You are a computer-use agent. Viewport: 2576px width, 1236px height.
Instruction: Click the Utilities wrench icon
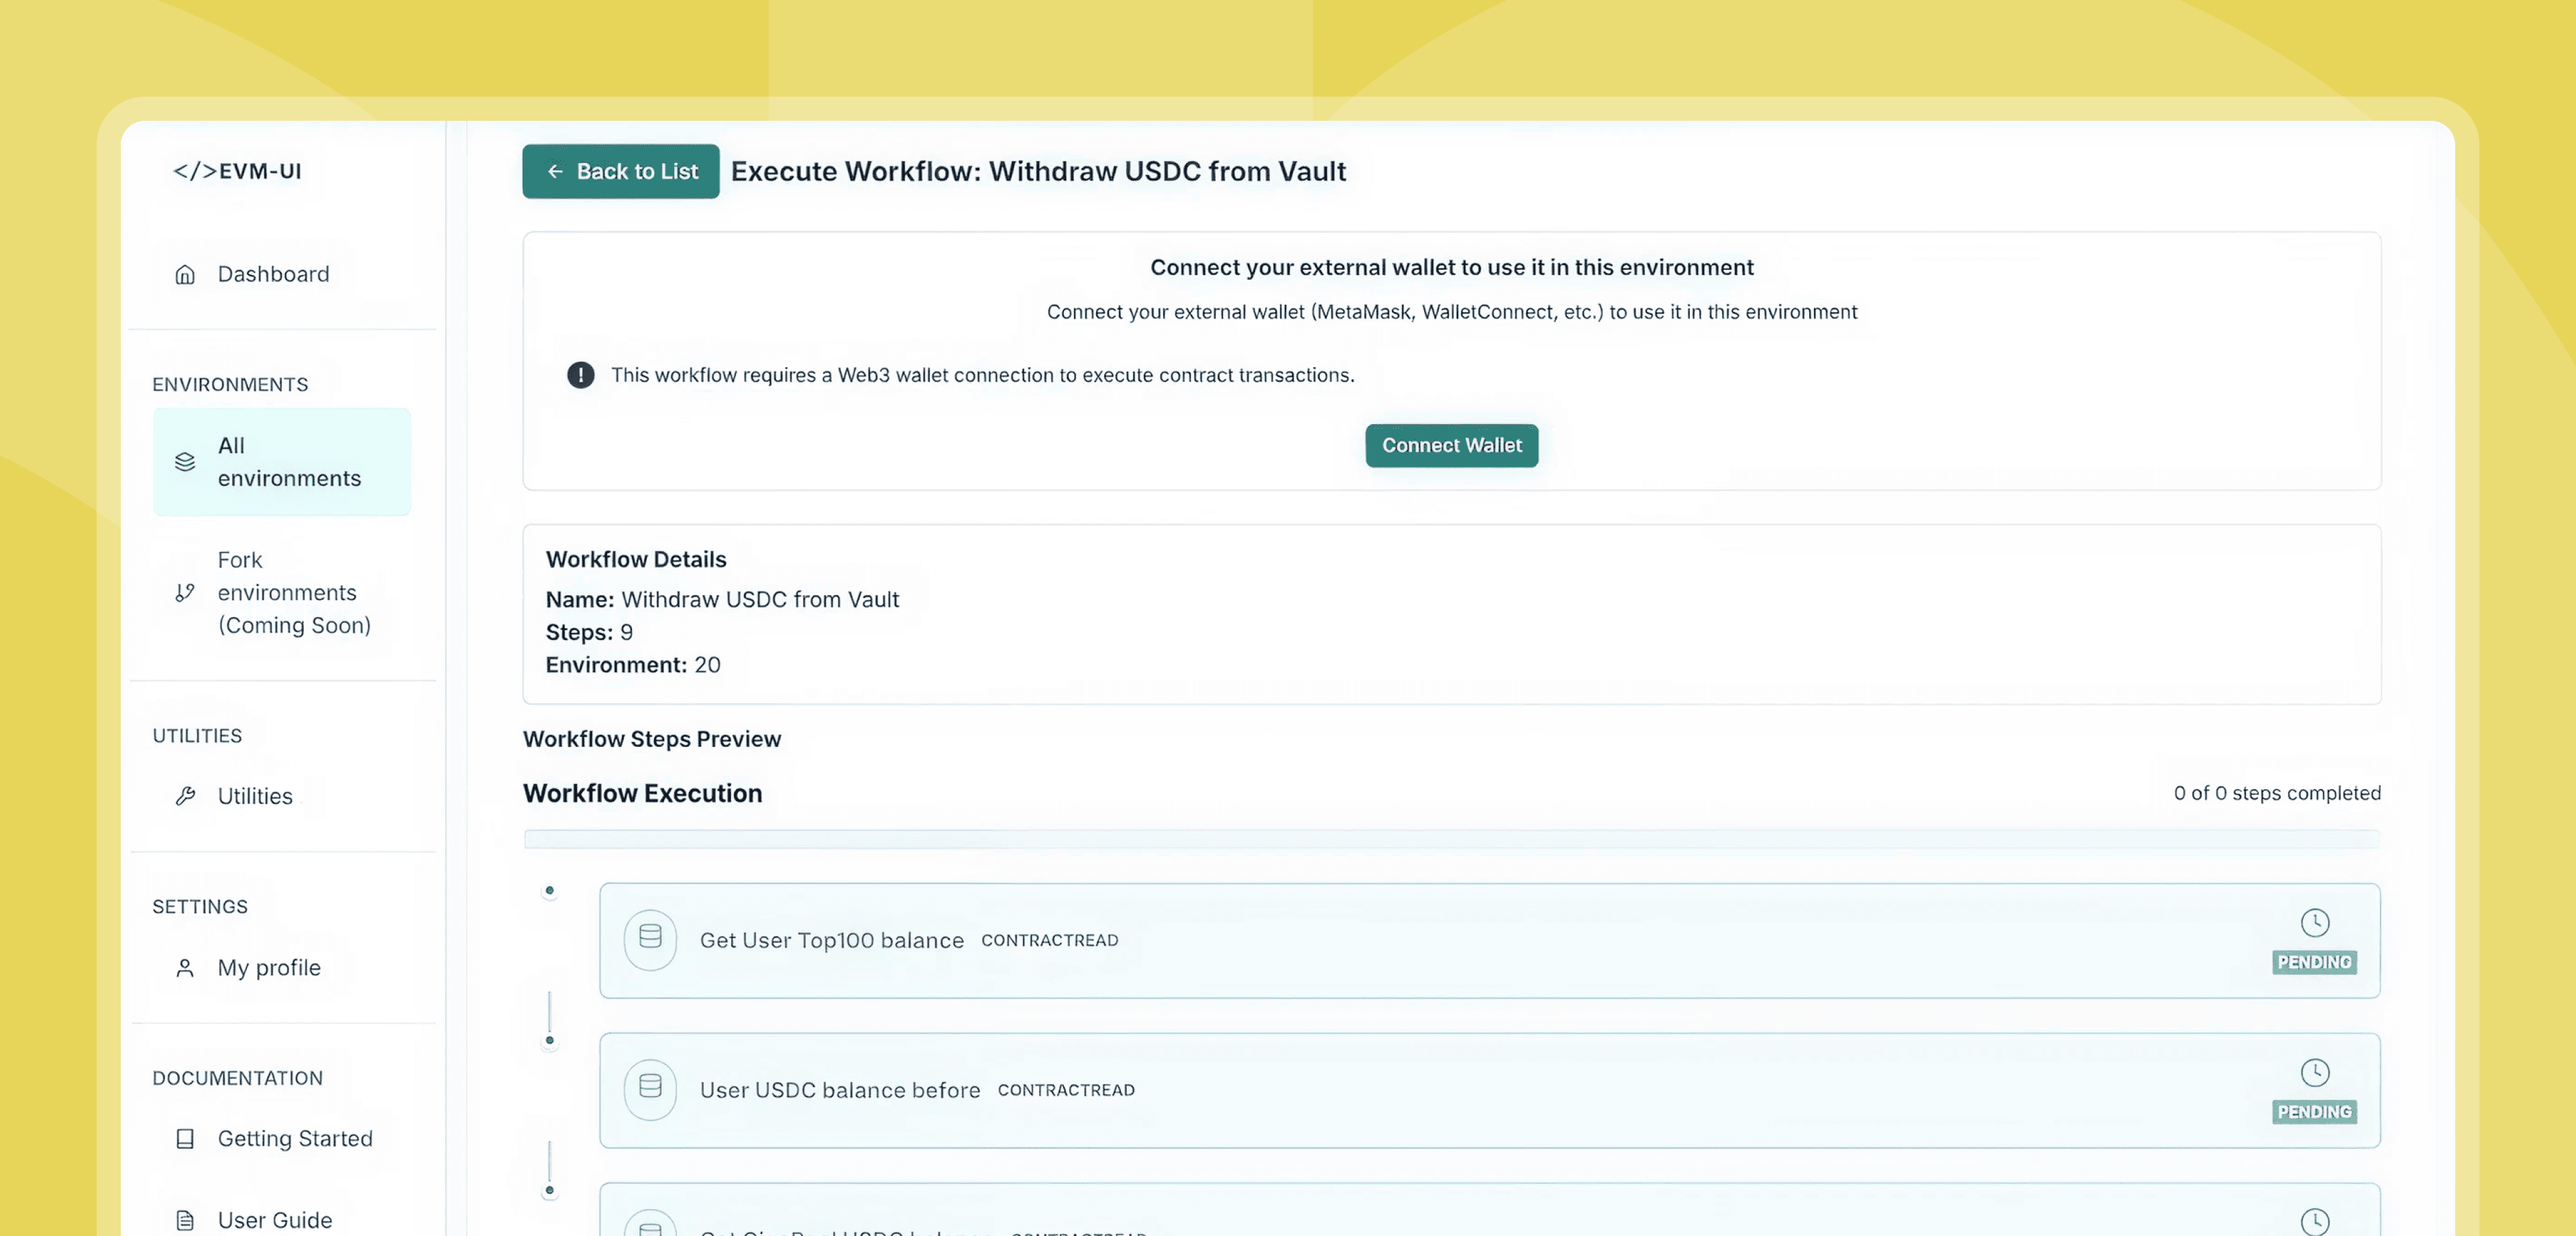185,796
